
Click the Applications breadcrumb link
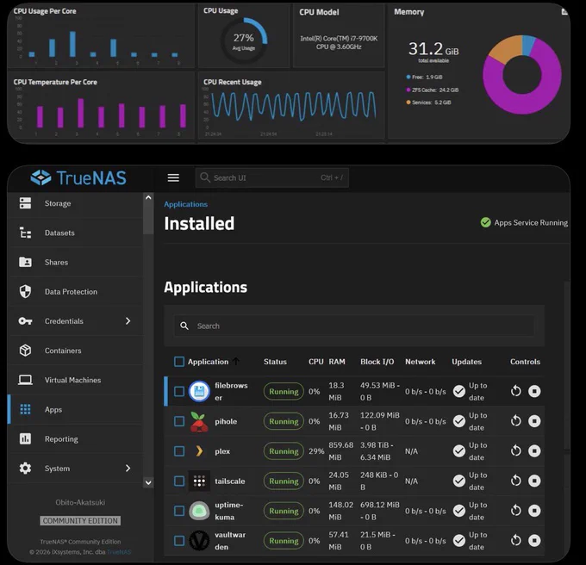tap(186, 204)
